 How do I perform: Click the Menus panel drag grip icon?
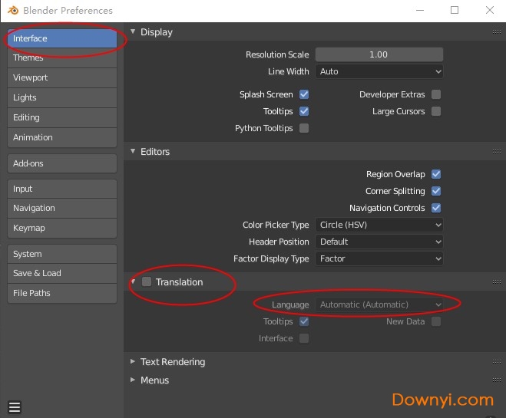(x=496, y=380)
